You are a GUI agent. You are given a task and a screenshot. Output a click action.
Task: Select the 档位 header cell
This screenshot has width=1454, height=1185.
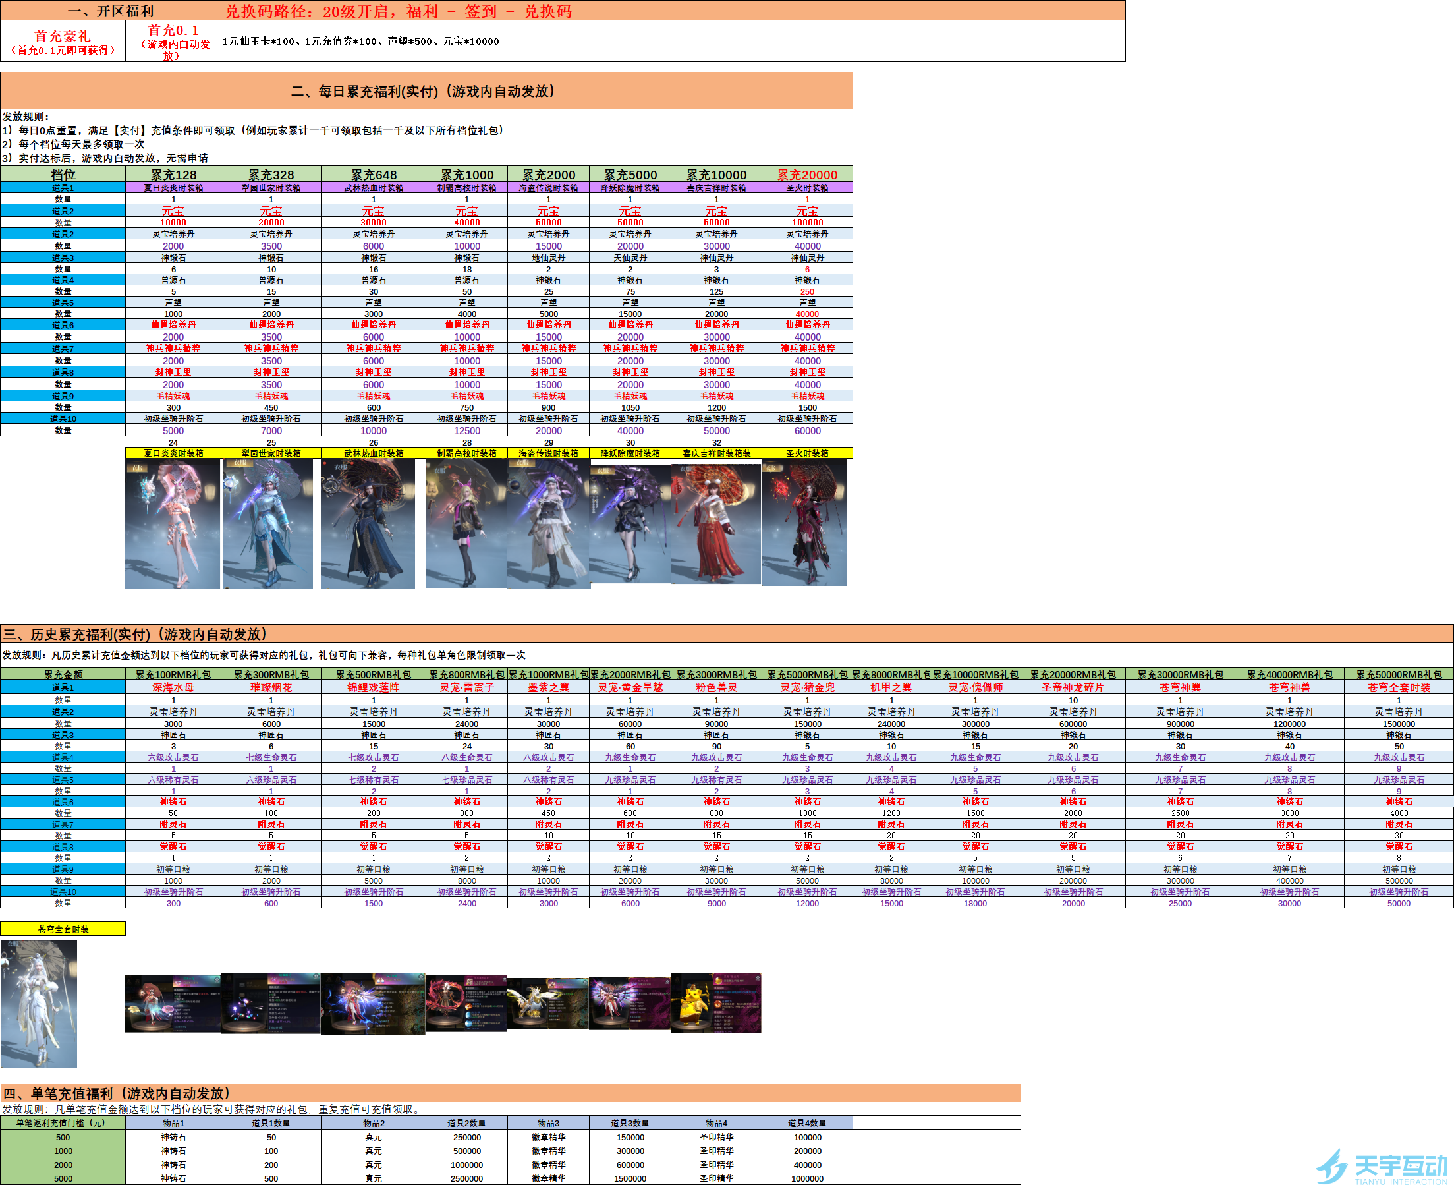[64, 174]
